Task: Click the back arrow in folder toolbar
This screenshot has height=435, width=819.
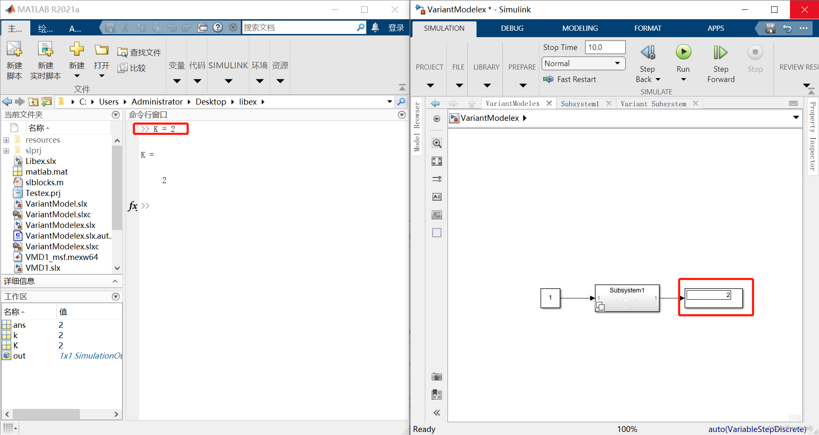Action: click(x=7, y=102)
